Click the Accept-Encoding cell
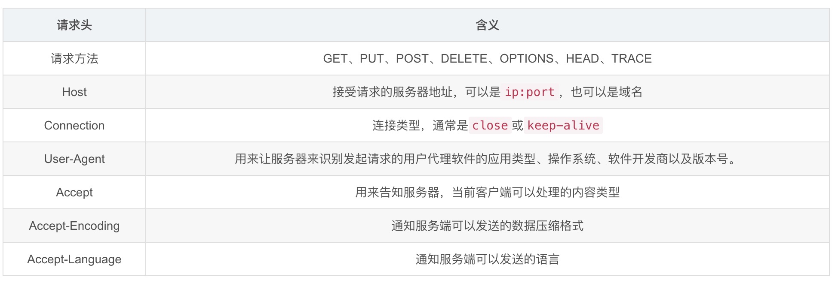Image resolution: width=835 pixels, height=283 pixels. pos(74,226)
